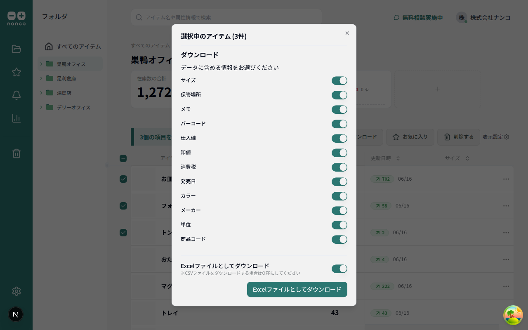The image size is (528, 330).
Task: Click the Excelファイルとしてダウンロード button
Action: (297, 290)
